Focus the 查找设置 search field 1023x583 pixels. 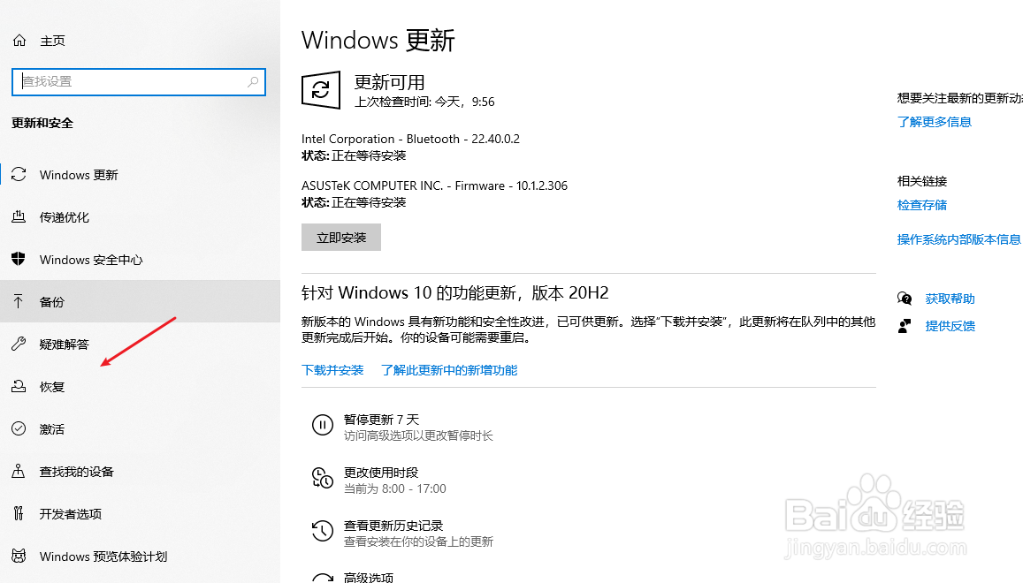tap(138, 81)
